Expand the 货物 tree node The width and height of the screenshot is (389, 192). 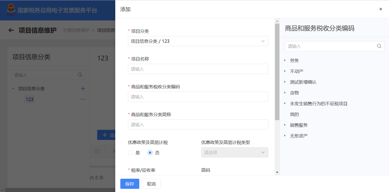(285, 93)
